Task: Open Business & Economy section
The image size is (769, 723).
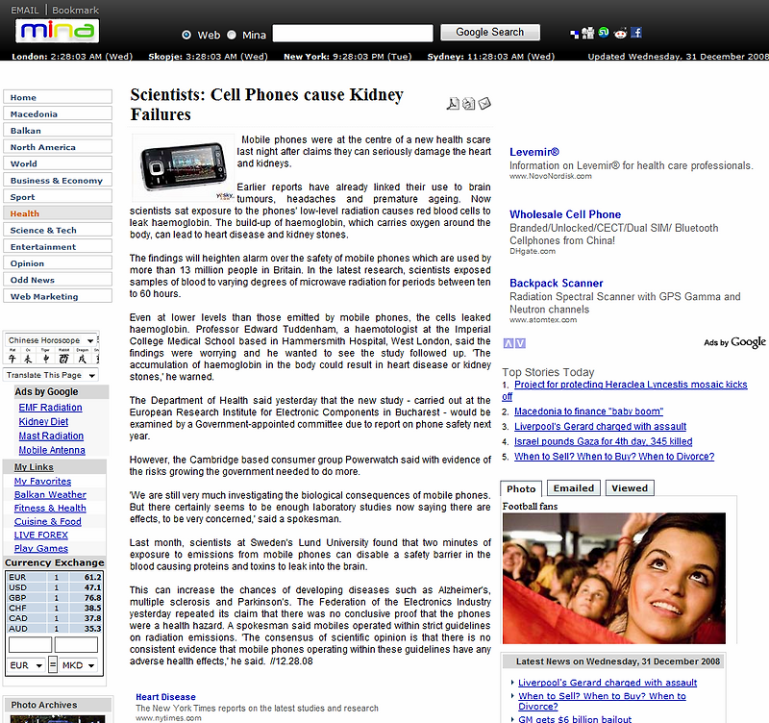Action: [58, 180]
